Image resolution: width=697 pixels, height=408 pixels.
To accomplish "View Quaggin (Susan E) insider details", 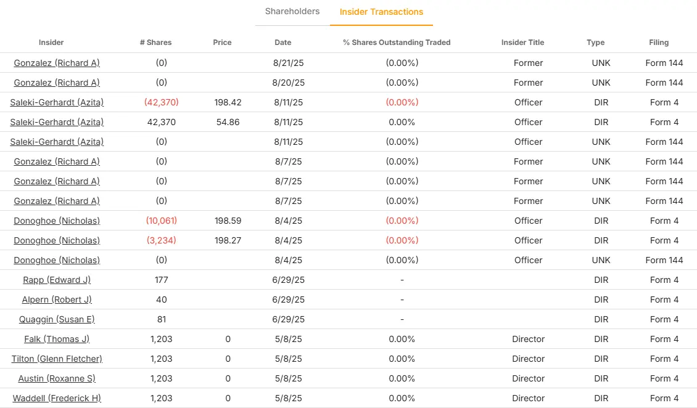I will (x=57, y=319).
